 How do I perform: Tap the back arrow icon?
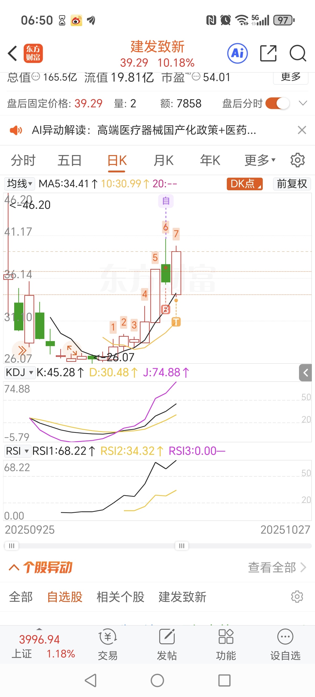(12, 53)
